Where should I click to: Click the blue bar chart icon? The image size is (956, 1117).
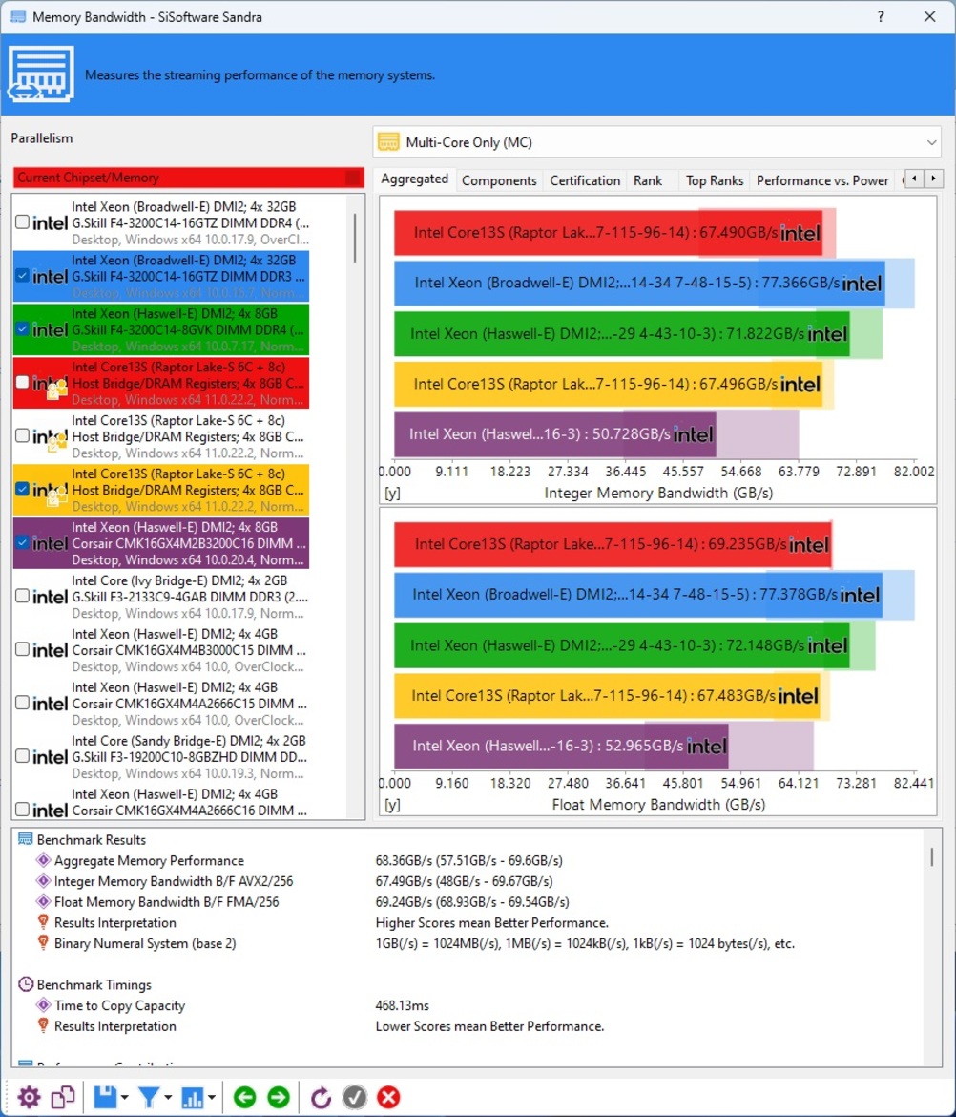coord(193,1097)
